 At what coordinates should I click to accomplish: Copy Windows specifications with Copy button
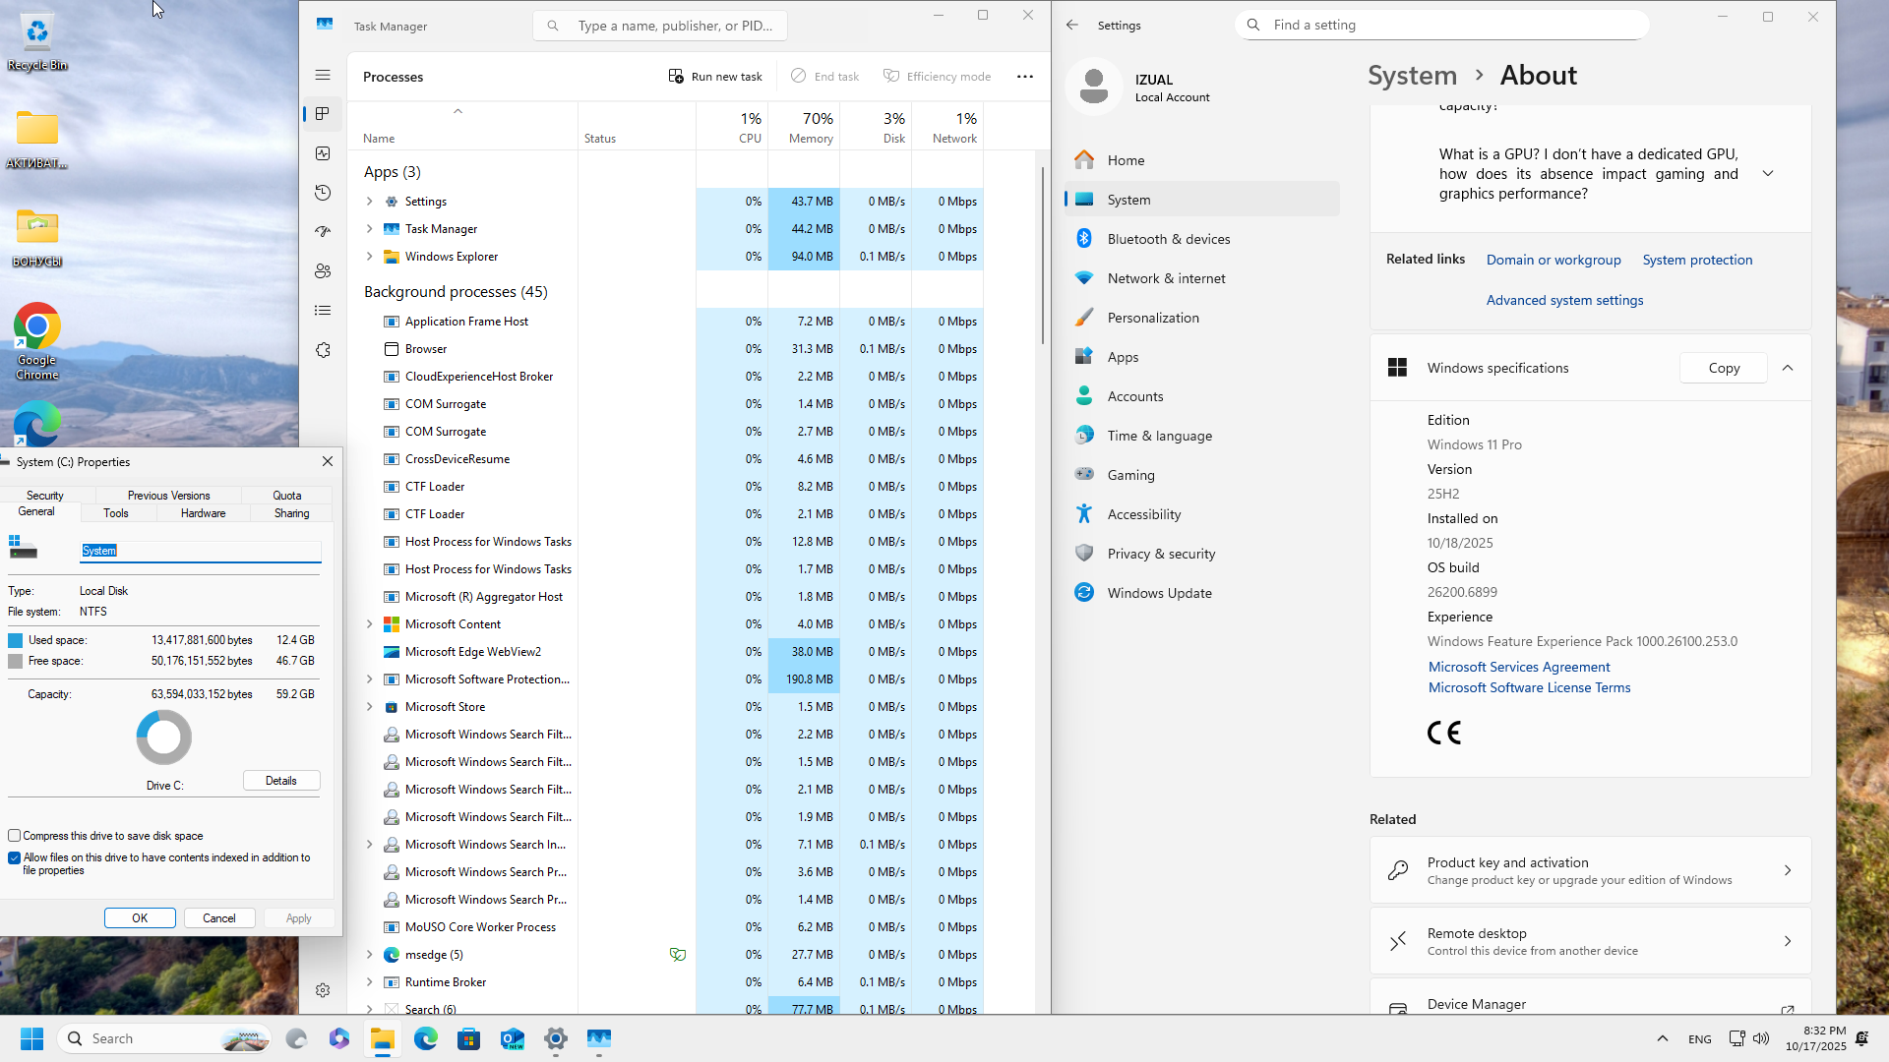[1723, 368]
